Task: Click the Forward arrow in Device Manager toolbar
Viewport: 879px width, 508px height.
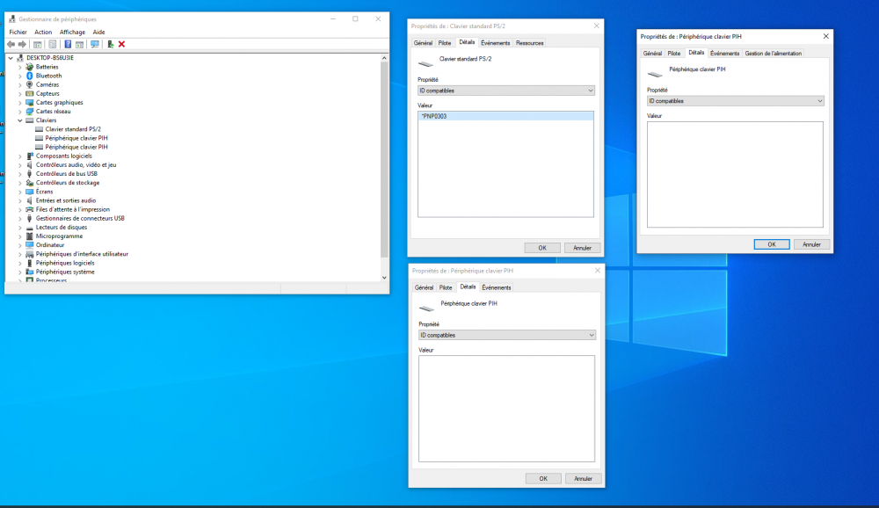Action: tap(22, 44)
